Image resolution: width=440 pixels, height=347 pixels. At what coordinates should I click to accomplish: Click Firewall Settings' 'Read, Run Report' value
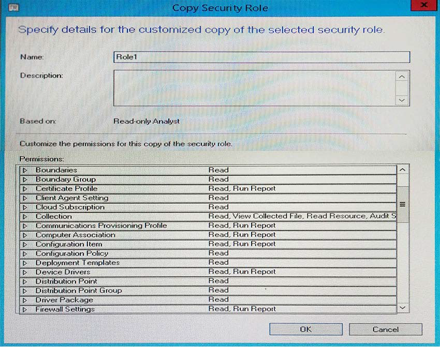242,309
